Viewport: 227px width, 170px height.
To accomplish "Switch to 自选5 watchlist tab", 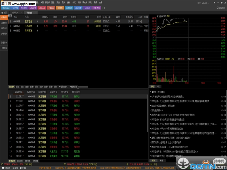I will pos(37,87).
